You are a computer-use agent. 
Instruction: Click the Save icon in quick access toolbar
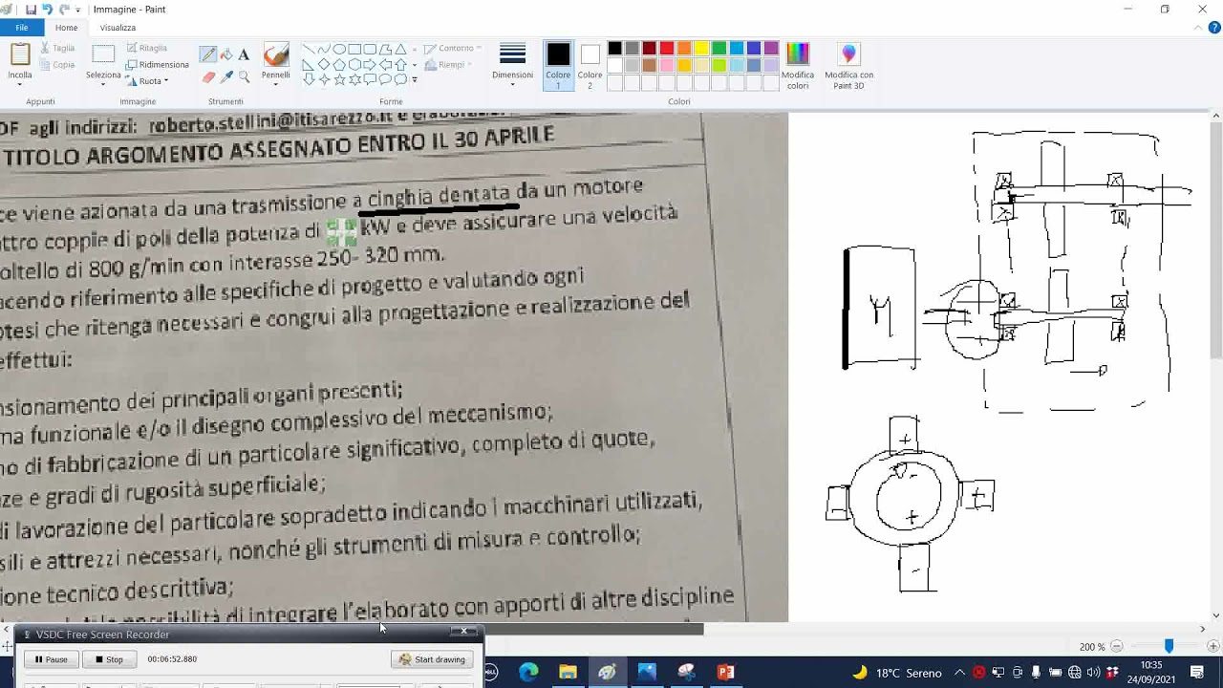click(29, 9)
